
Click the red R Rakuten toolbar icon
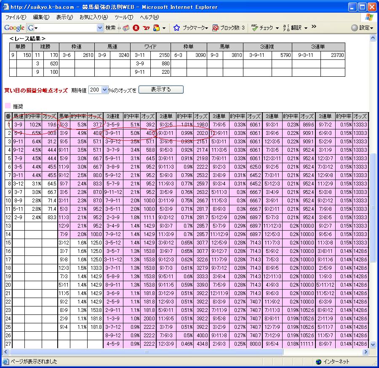coord(136,28)
